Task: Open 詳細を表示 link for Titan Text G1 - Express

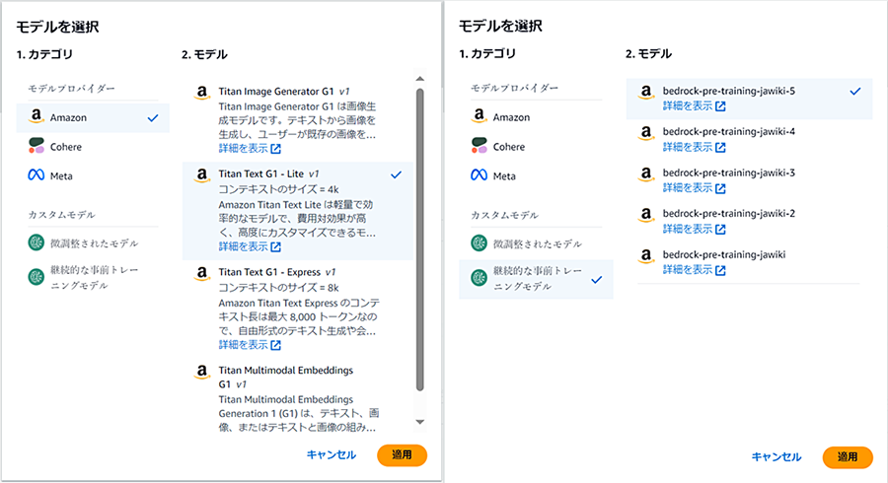Action: point(250,344)
